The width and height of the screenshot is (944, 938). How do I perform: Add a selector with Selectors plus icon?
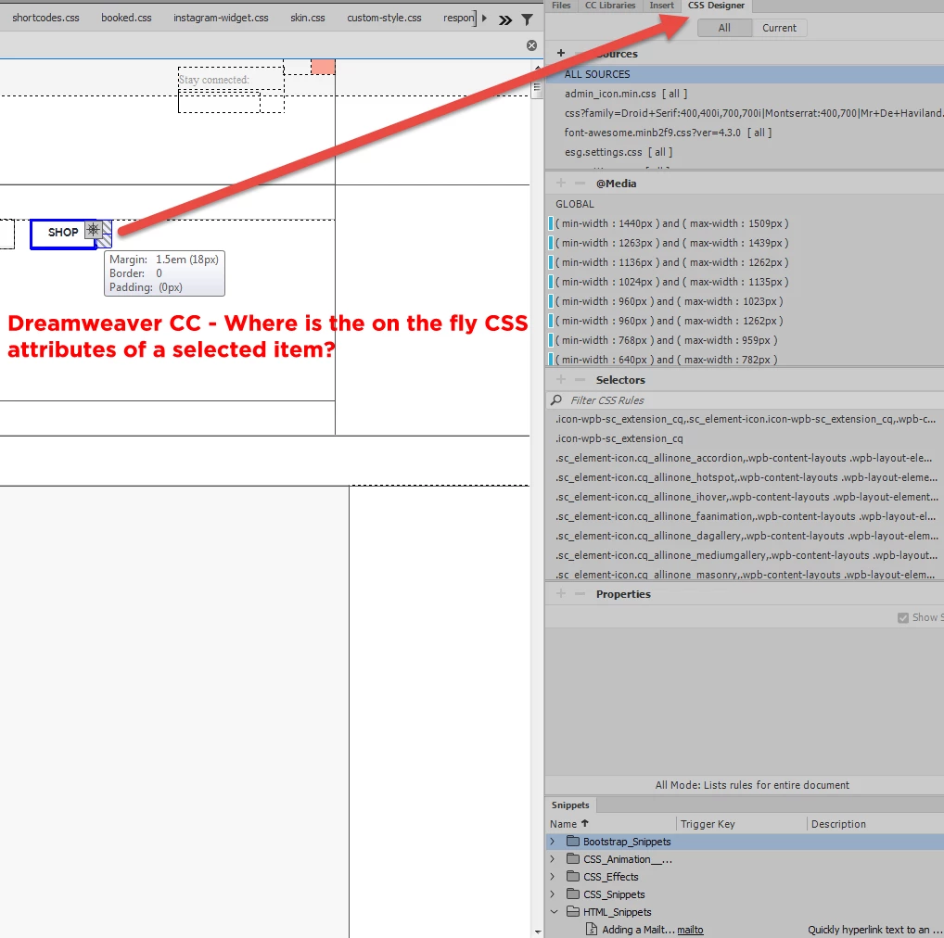pyautogui.click(x=561, y=379)
